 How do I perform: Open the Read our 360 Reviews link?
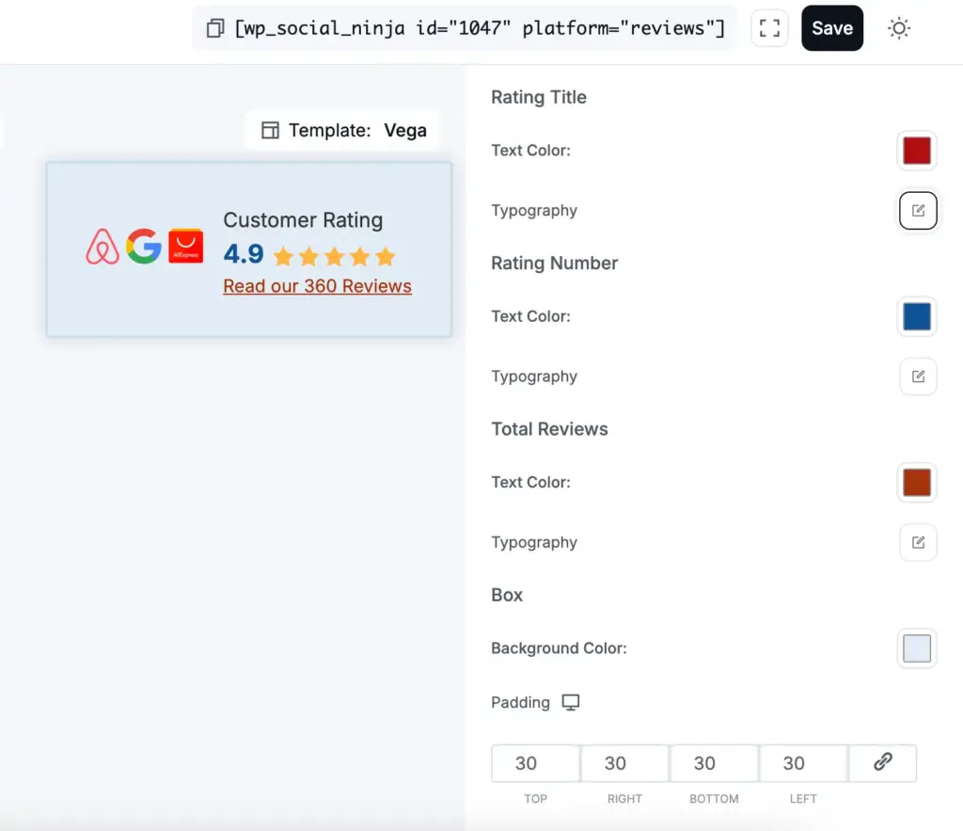click(x=317, y=286)
